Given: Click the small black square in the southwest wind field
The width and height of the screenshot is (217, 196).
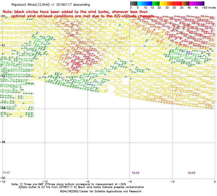Looking at the screenshot, I should pyautogui.click(x=23, y=90).
